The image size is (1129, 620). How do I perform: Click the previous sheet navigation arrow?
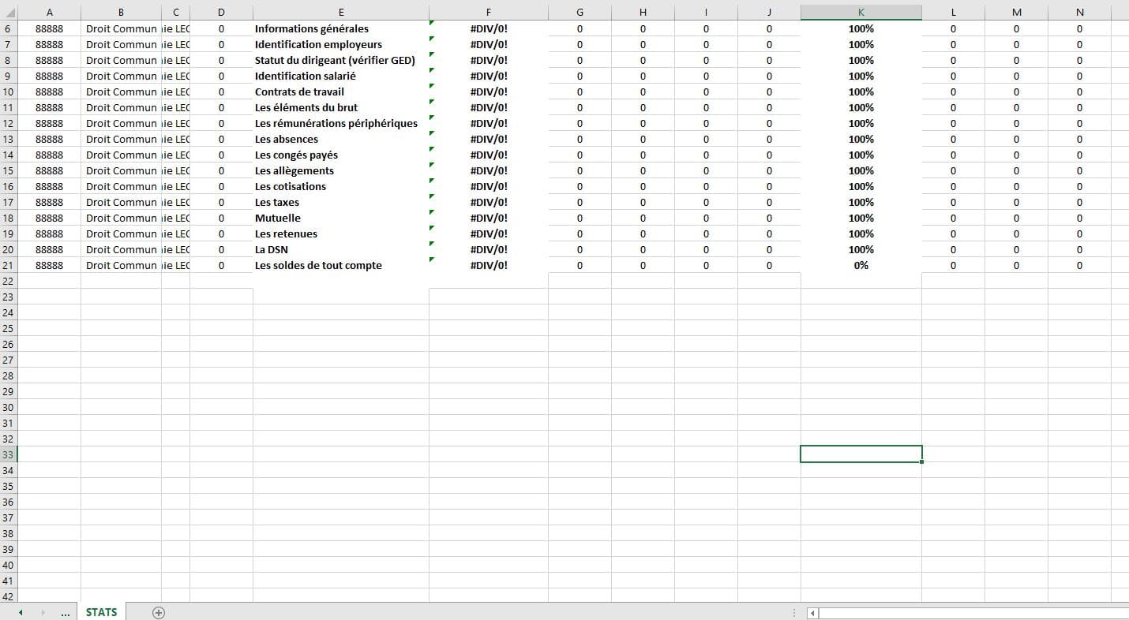[21, 613]
